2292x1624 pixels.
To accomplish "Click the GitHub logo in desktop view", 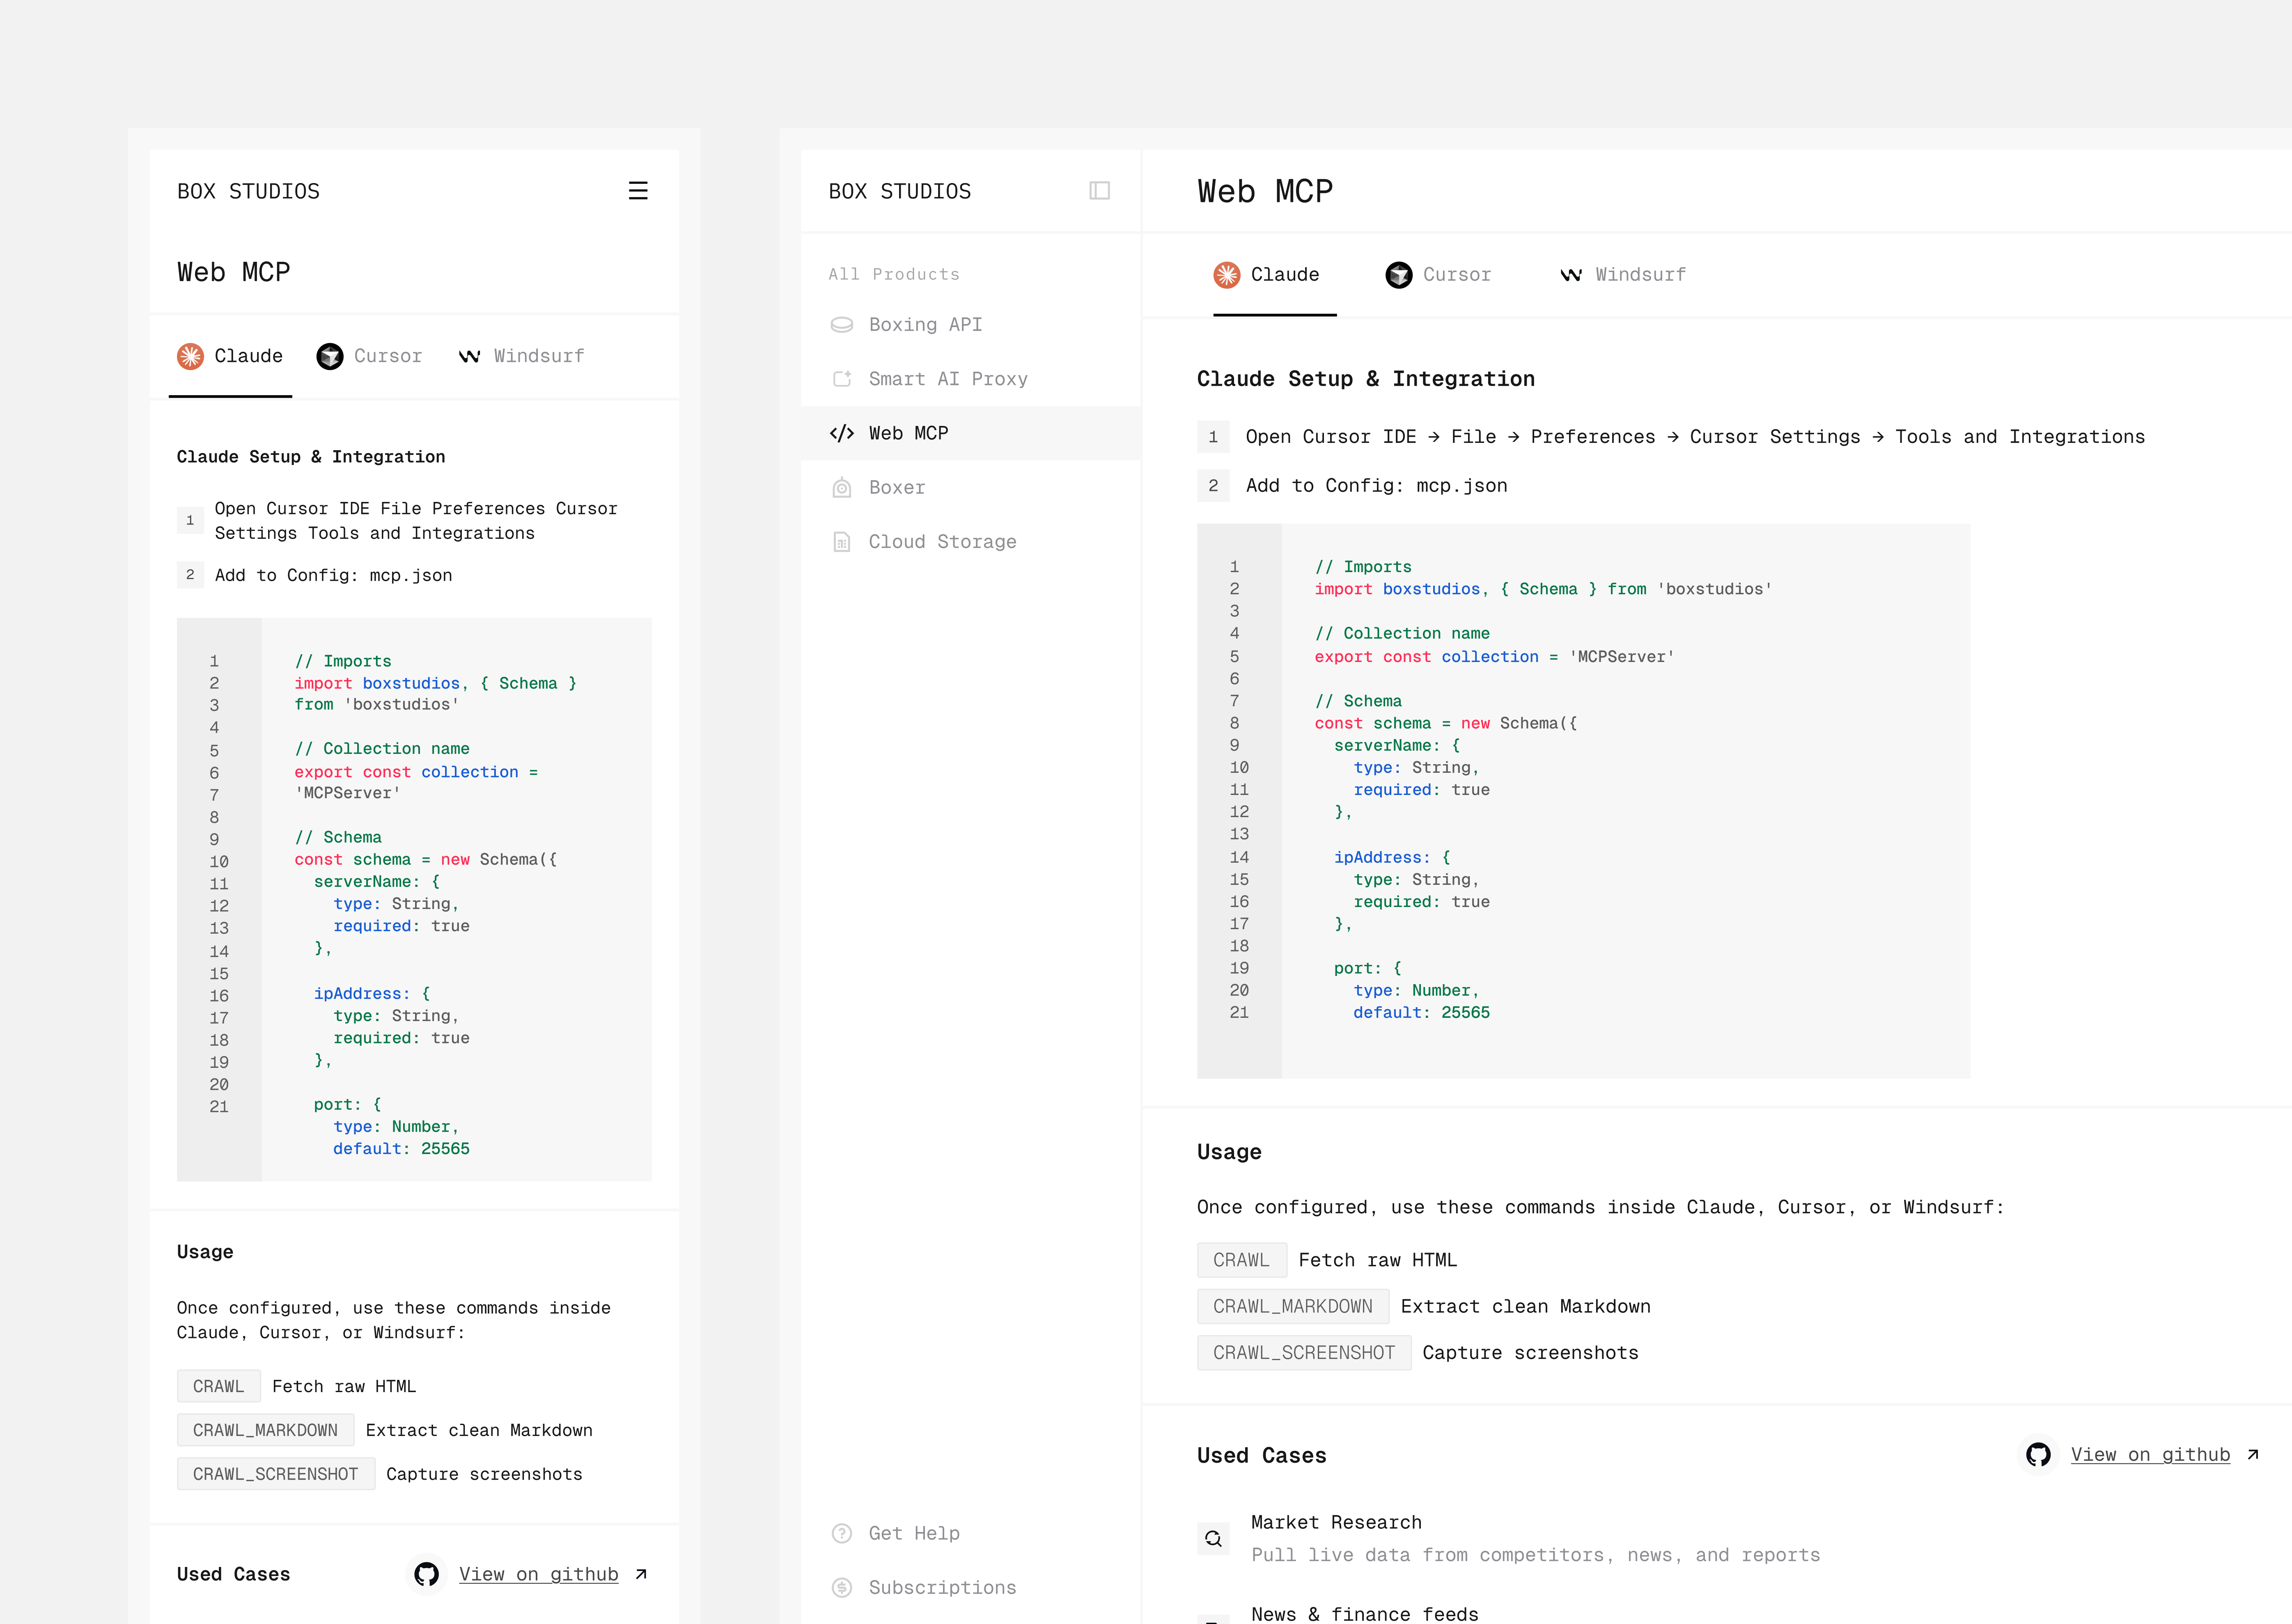I will click(2038, 1455).
